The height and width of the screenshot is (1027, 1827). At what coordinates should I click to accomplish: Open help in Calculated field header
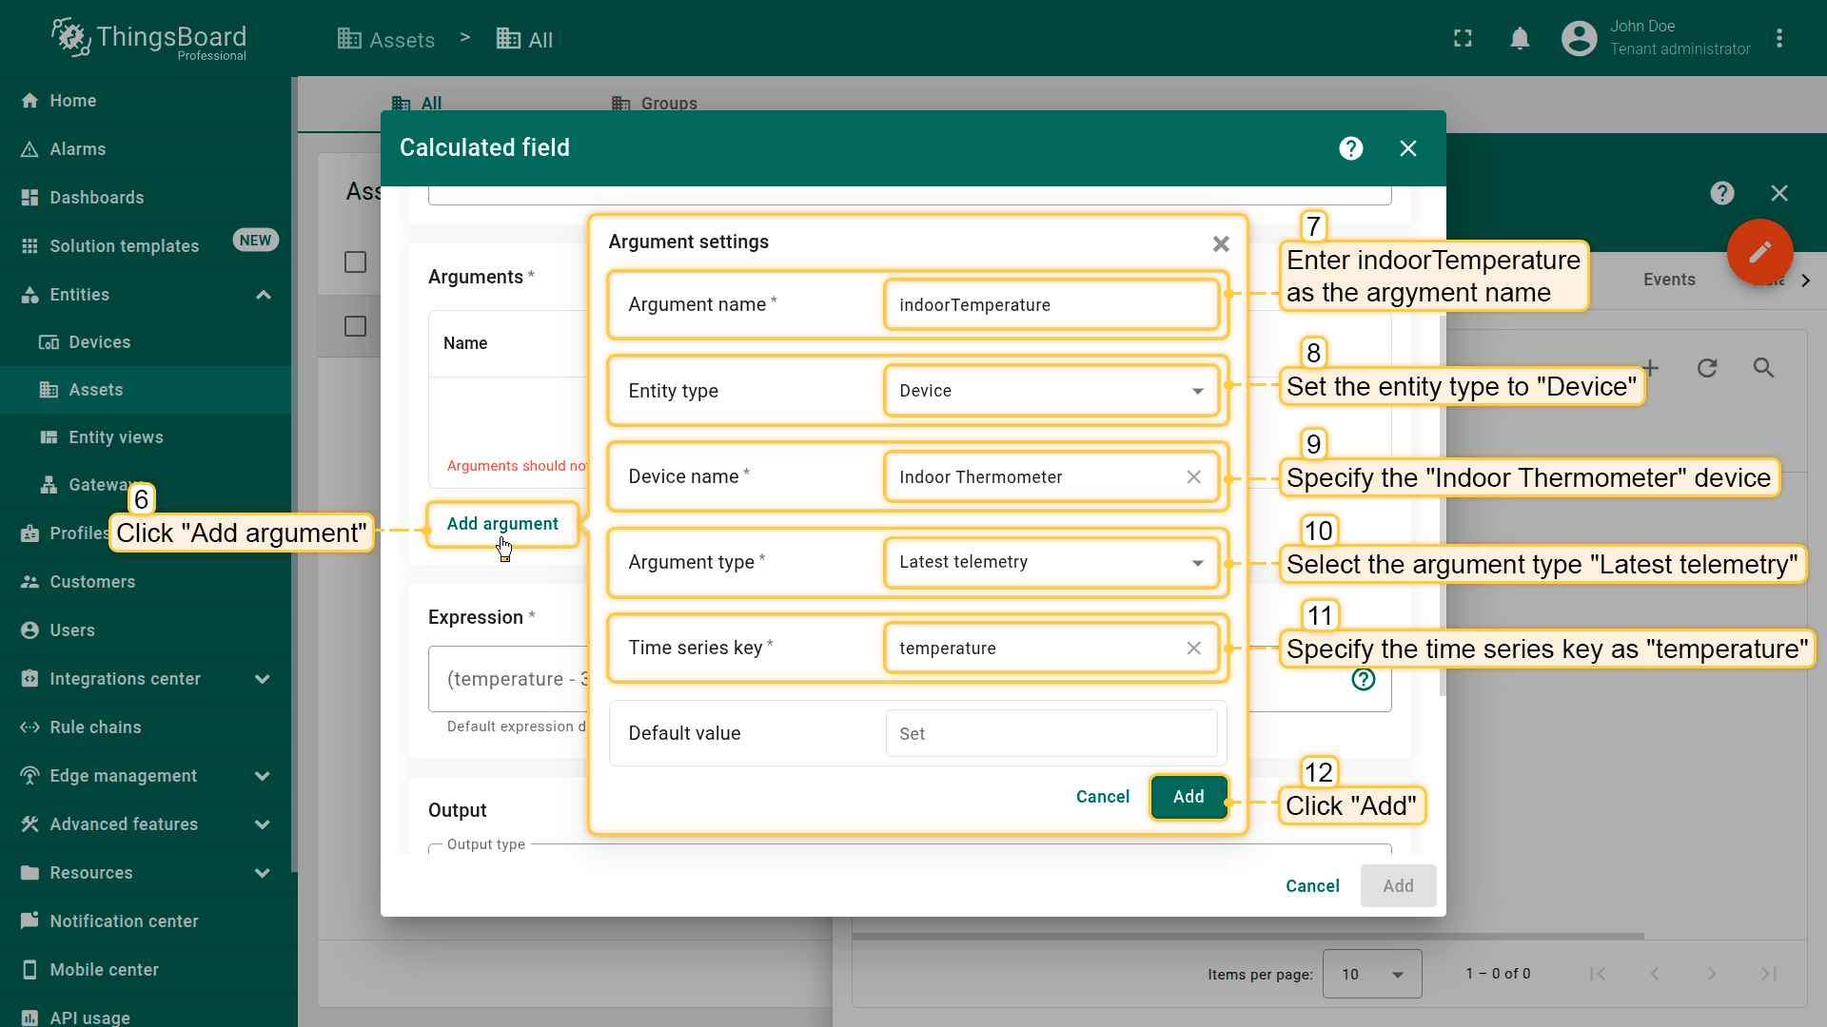pyautogui.click(x=1350, y=148)
